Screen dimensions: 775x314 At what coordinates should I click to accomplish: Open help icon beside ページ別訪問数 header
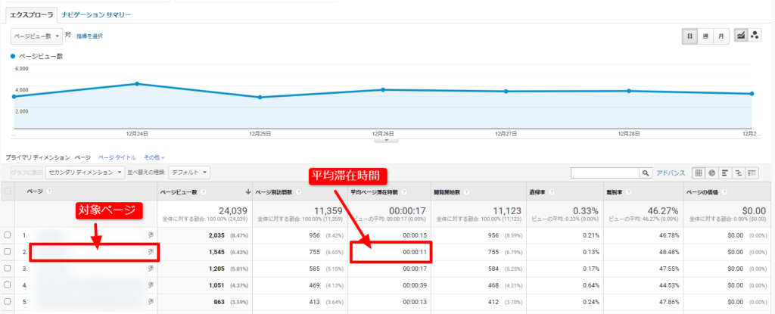coord(299,192)
